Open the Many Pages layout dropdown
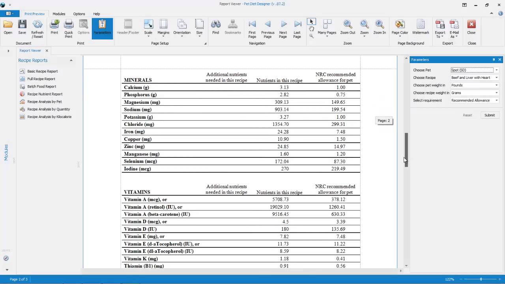Screen dimensions: 505x284 click(327, 29)
